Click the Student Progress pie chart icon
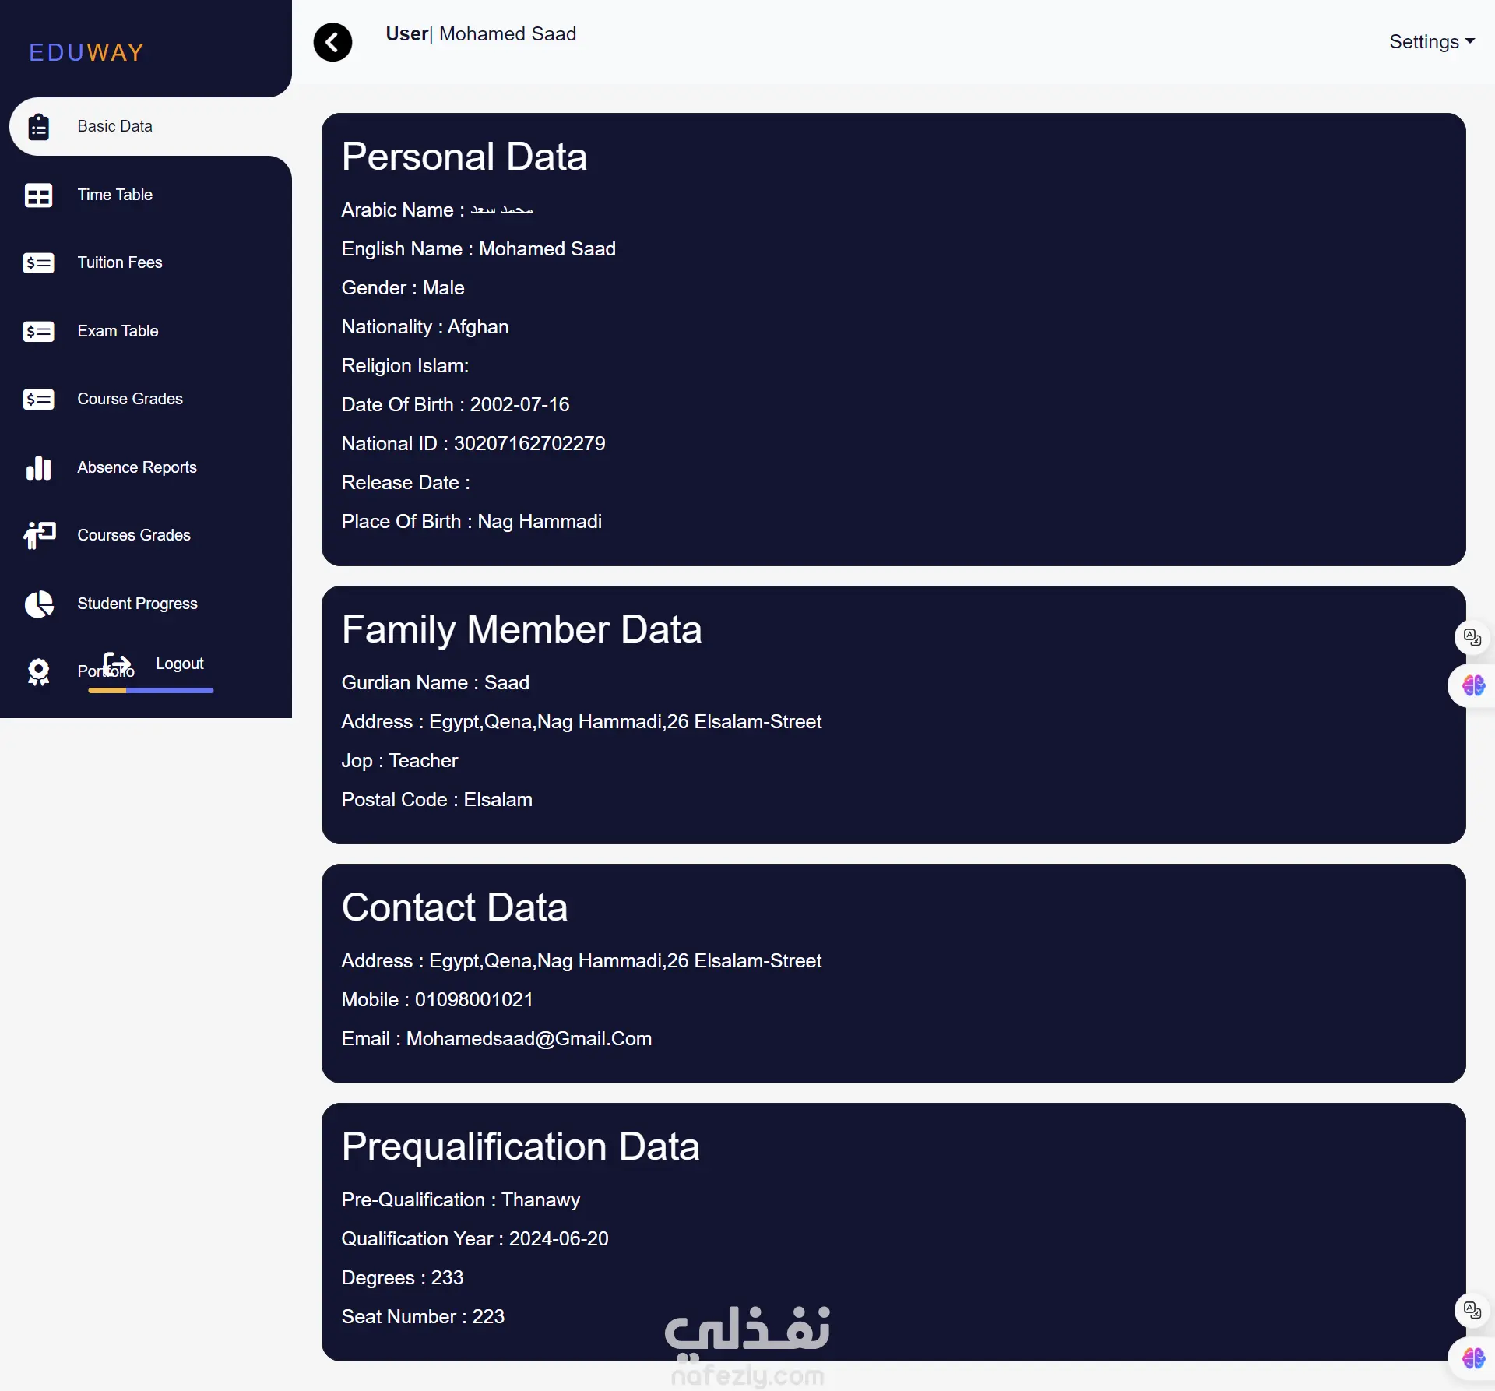1495x1391 pixels. click(x=38, y=604)
